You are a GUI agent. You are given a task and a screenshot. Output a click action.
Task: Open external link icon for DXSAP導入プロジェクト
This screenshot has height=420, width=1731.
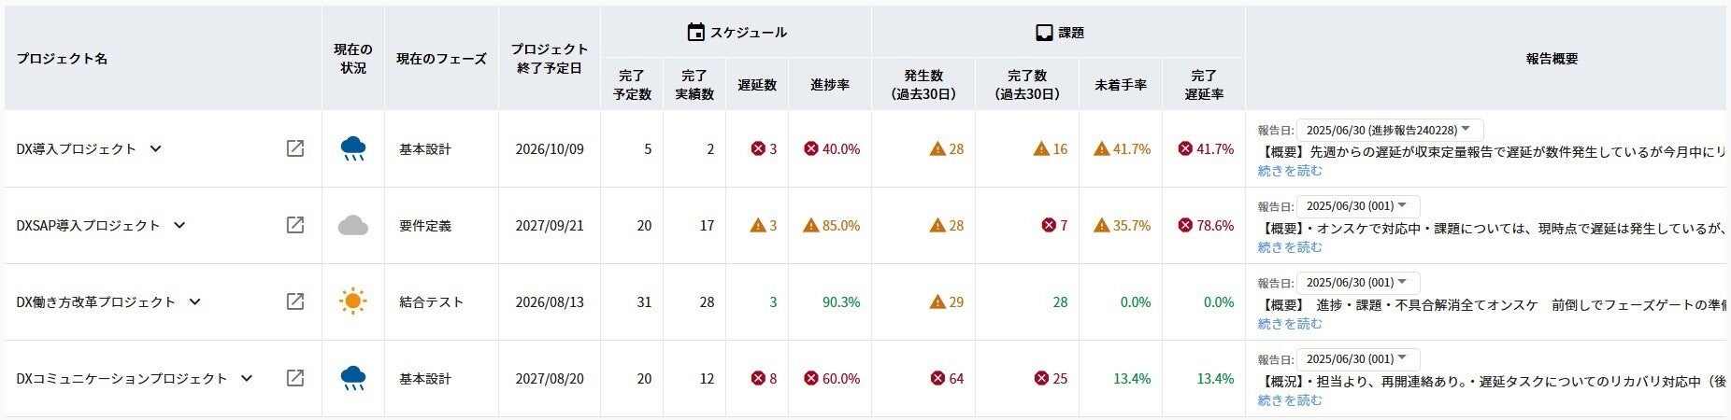click(x=294, y=225)
